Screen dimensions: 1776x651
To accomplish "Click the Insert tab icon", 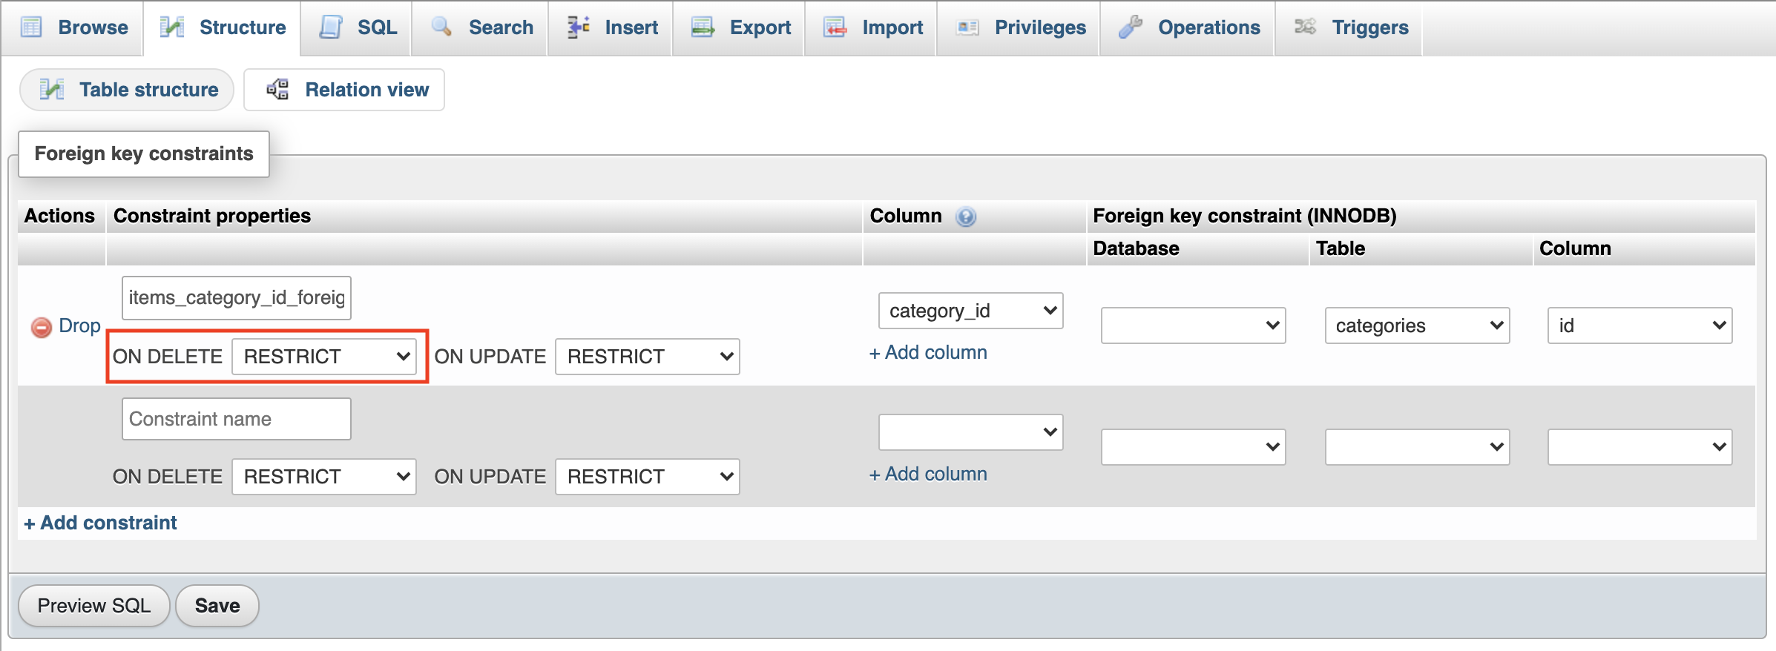I will pos(579,27).
